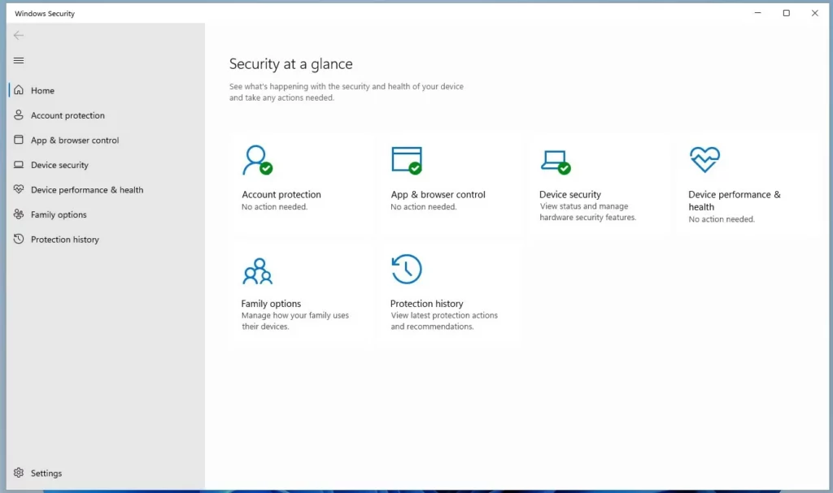The width and height of the screenshot is (833, 493).
Task: Click 'No action needed.' under App & browser control tile
Action: tap(423, 207)
